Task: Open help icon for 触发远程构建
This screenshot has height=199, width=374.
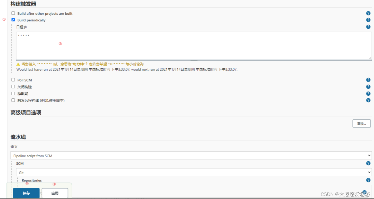Action: point(368,100)
